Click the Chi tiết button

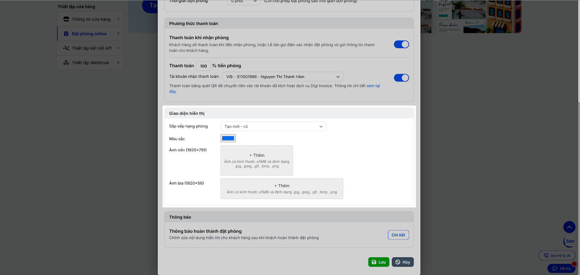click(x=398, y=235)
